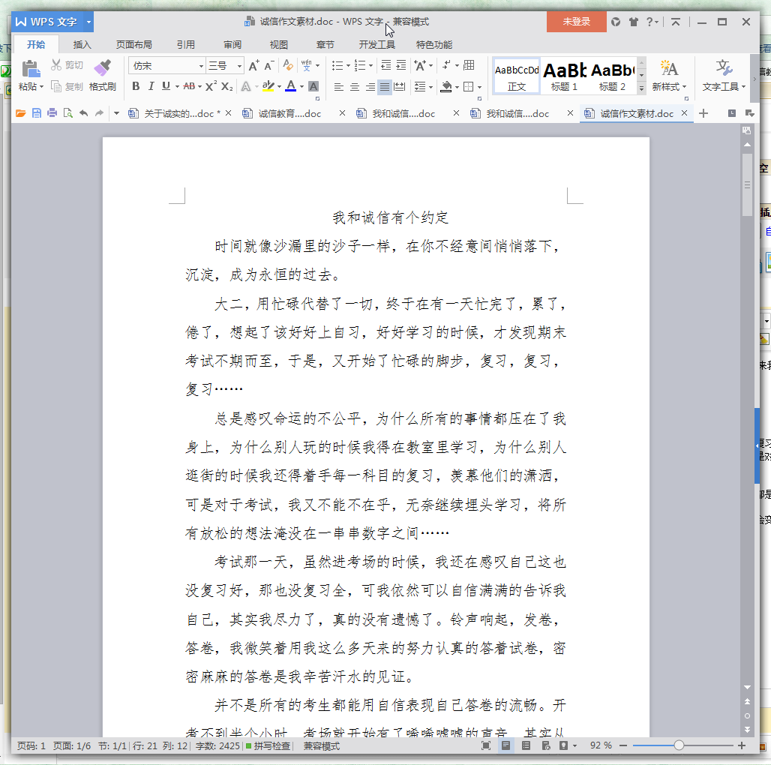Undo last action arrow
This screenshot has width=771, height=765.
coord(83,113)
